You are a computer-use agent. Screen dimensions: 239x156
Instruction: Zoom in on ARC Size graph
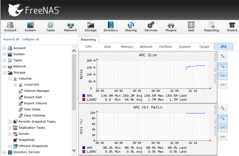[222, 56]
